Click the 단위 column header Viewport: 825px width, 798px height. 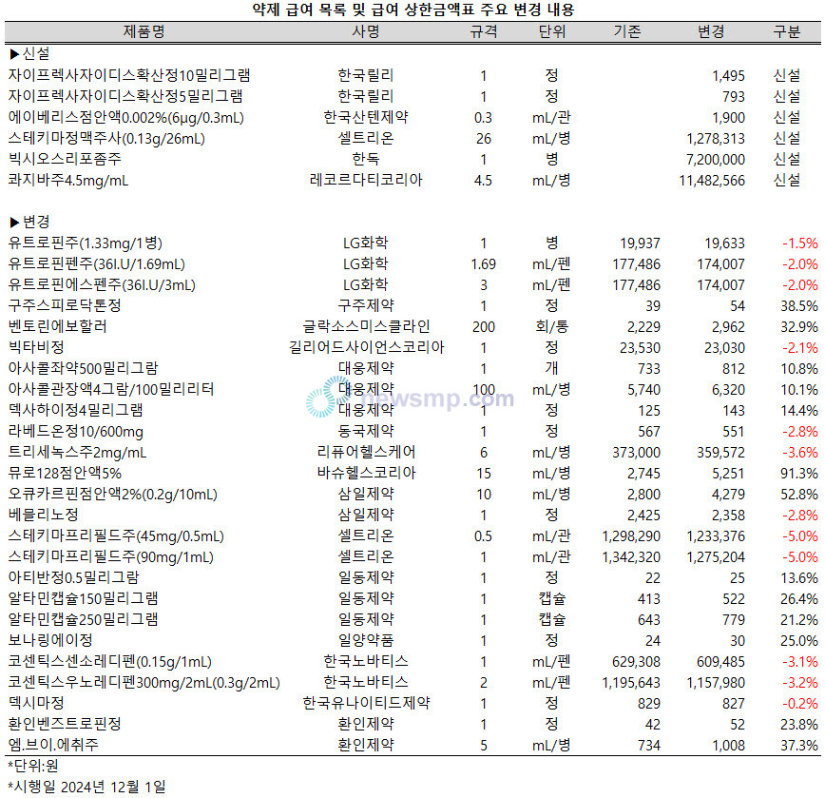coord(552,31)
